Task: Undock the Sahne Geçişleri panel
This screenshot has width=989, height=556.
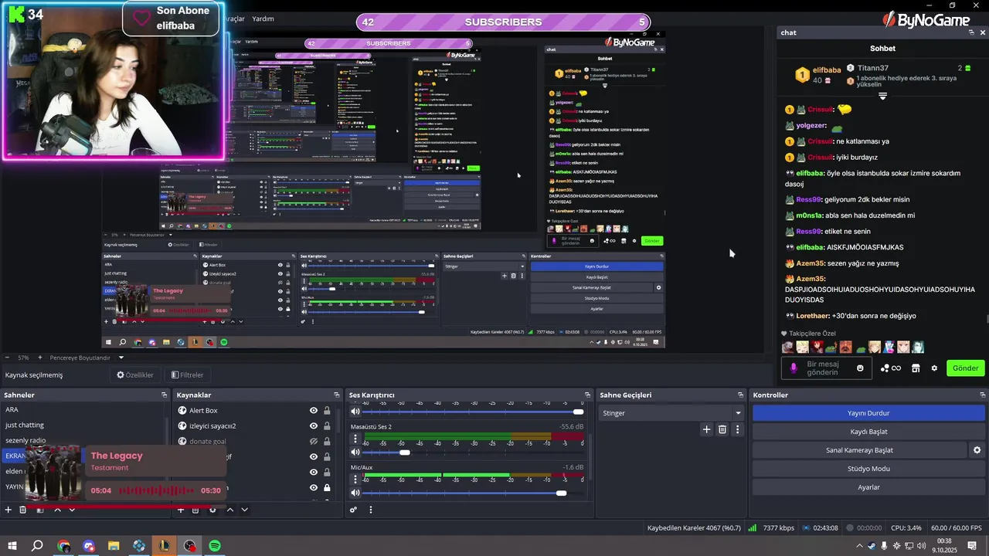Action: click(x=740, y=395)
